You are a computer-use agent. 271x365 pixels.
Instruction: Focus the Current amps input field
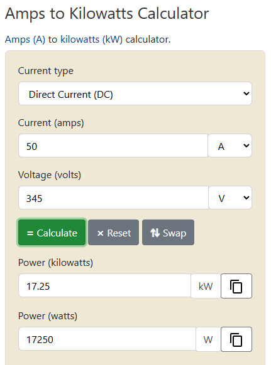[x=113, y=145]
